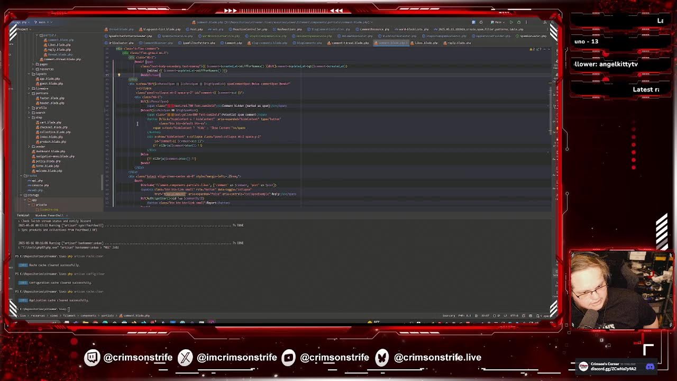The height and width of the screenshot is (381, 677).
Task: Click the PHP: 8.3 language level in the status bar
Action: 464,315
